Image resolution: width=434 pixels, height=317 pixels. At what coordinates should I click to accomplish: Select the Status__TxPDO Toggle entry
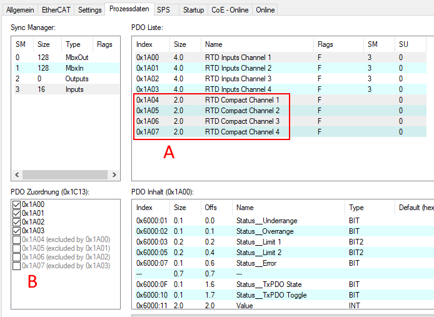point(270,295)
